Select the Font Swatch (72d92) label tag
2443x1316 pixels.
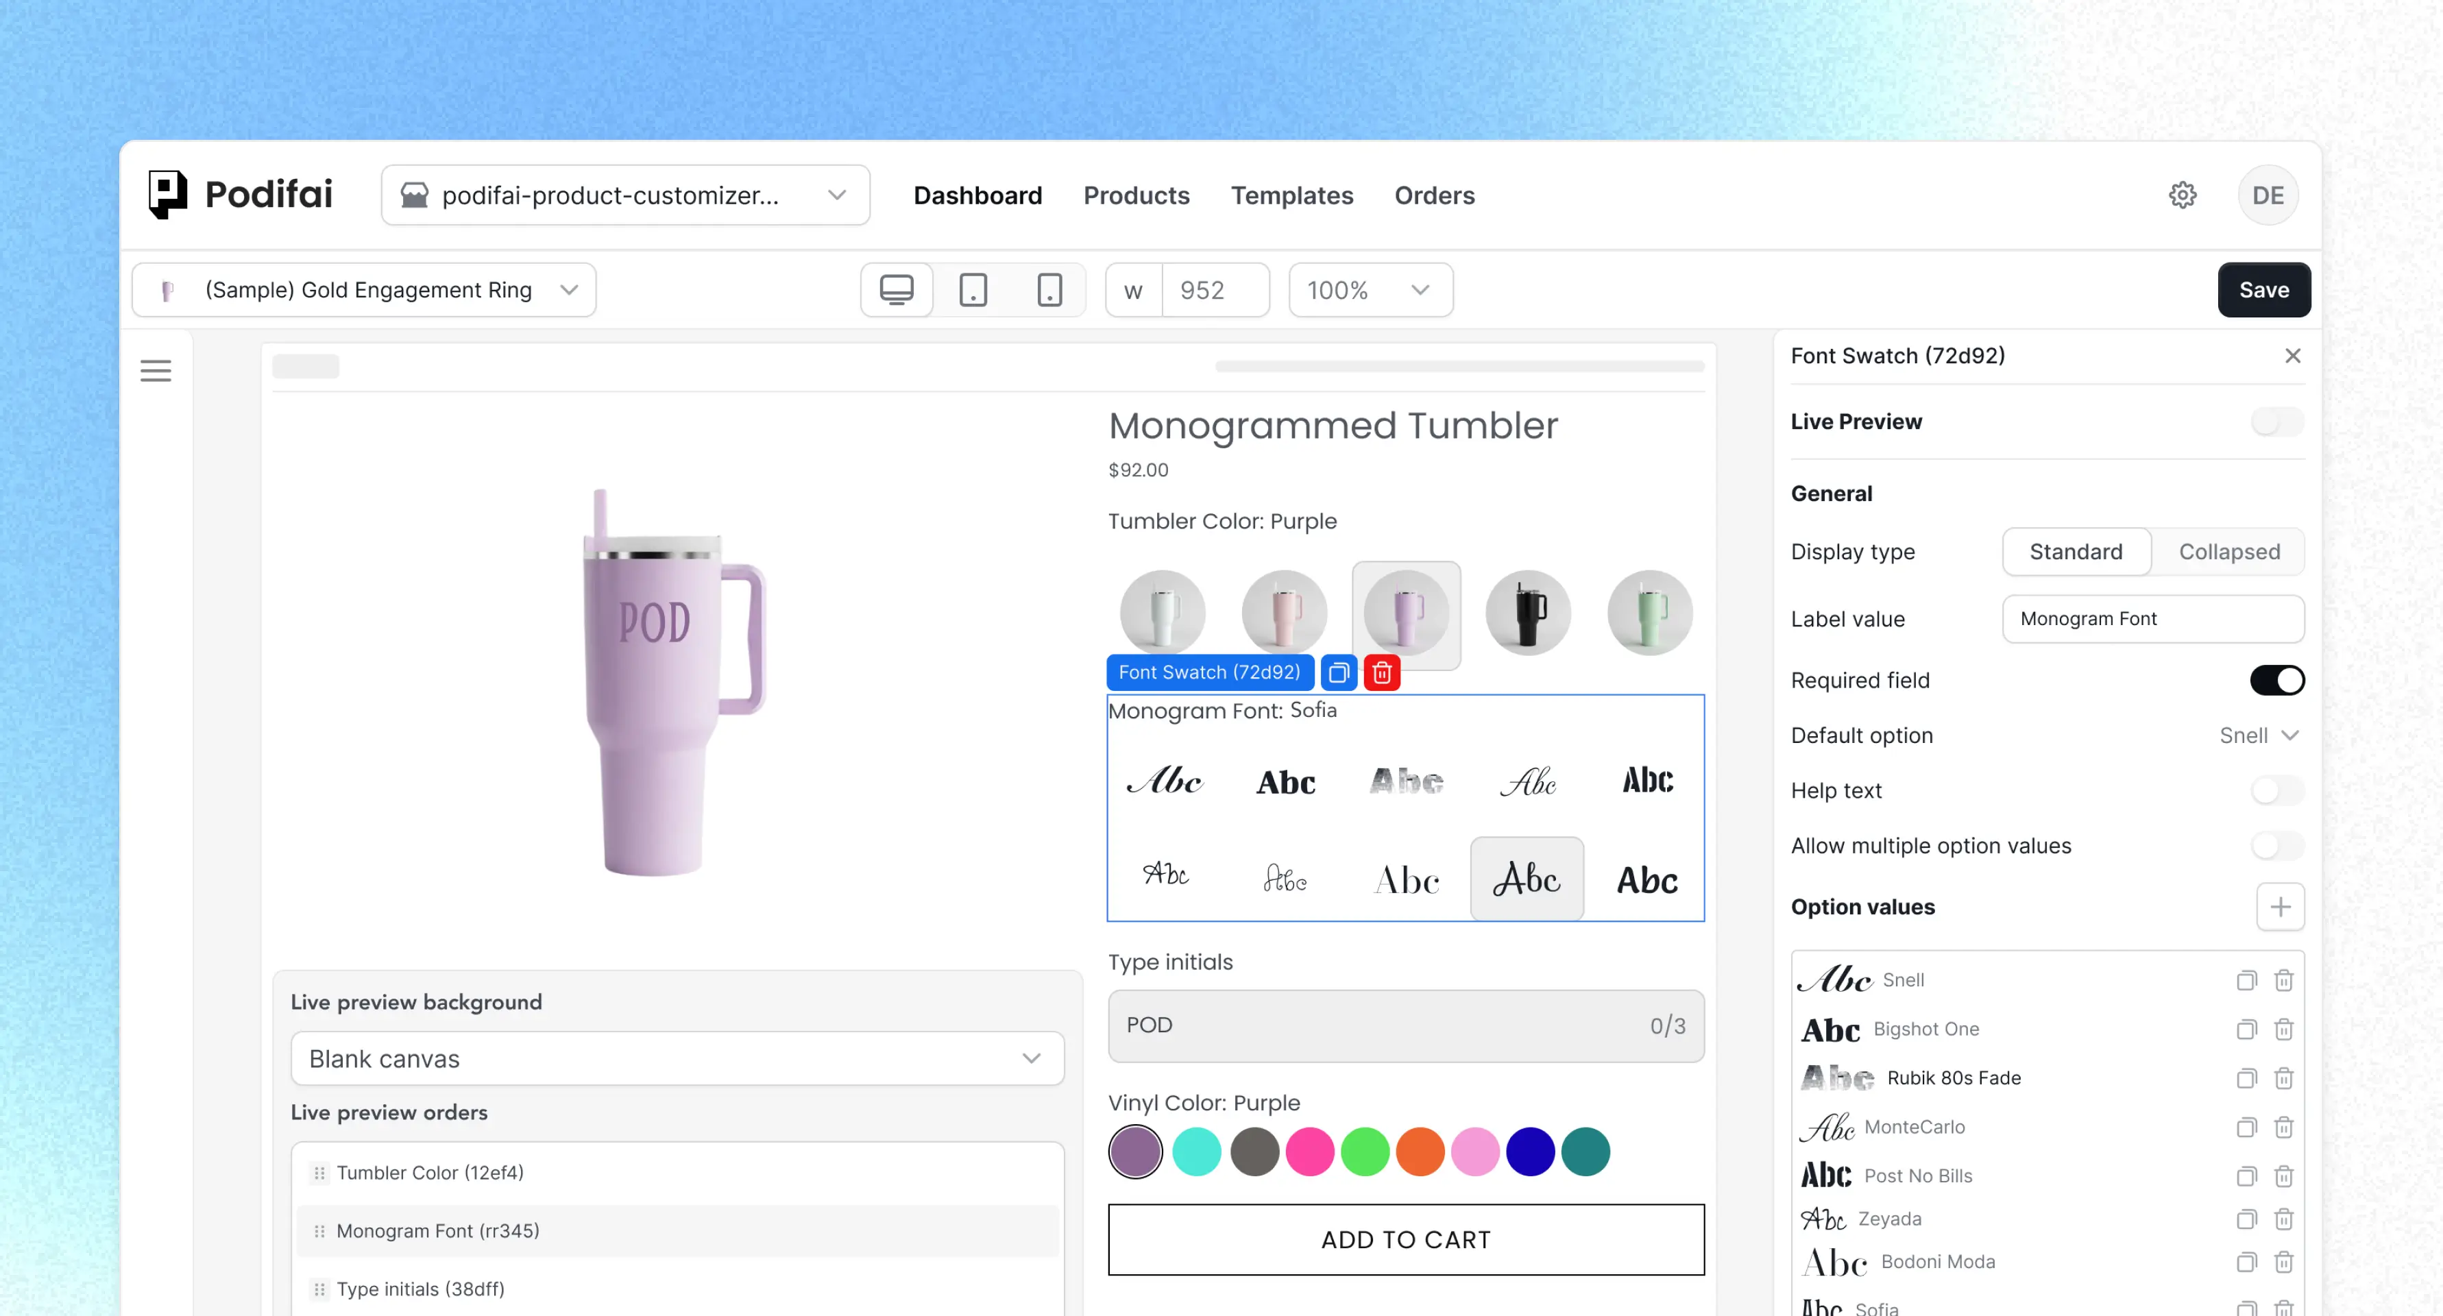(x=1209, y=672)
